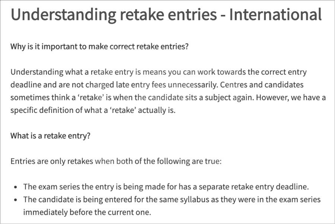The height and width of the screenshot is (224, 335).
Task: Click the 'What is a retake entry?' heading
Action: click(x=50, y=136)
